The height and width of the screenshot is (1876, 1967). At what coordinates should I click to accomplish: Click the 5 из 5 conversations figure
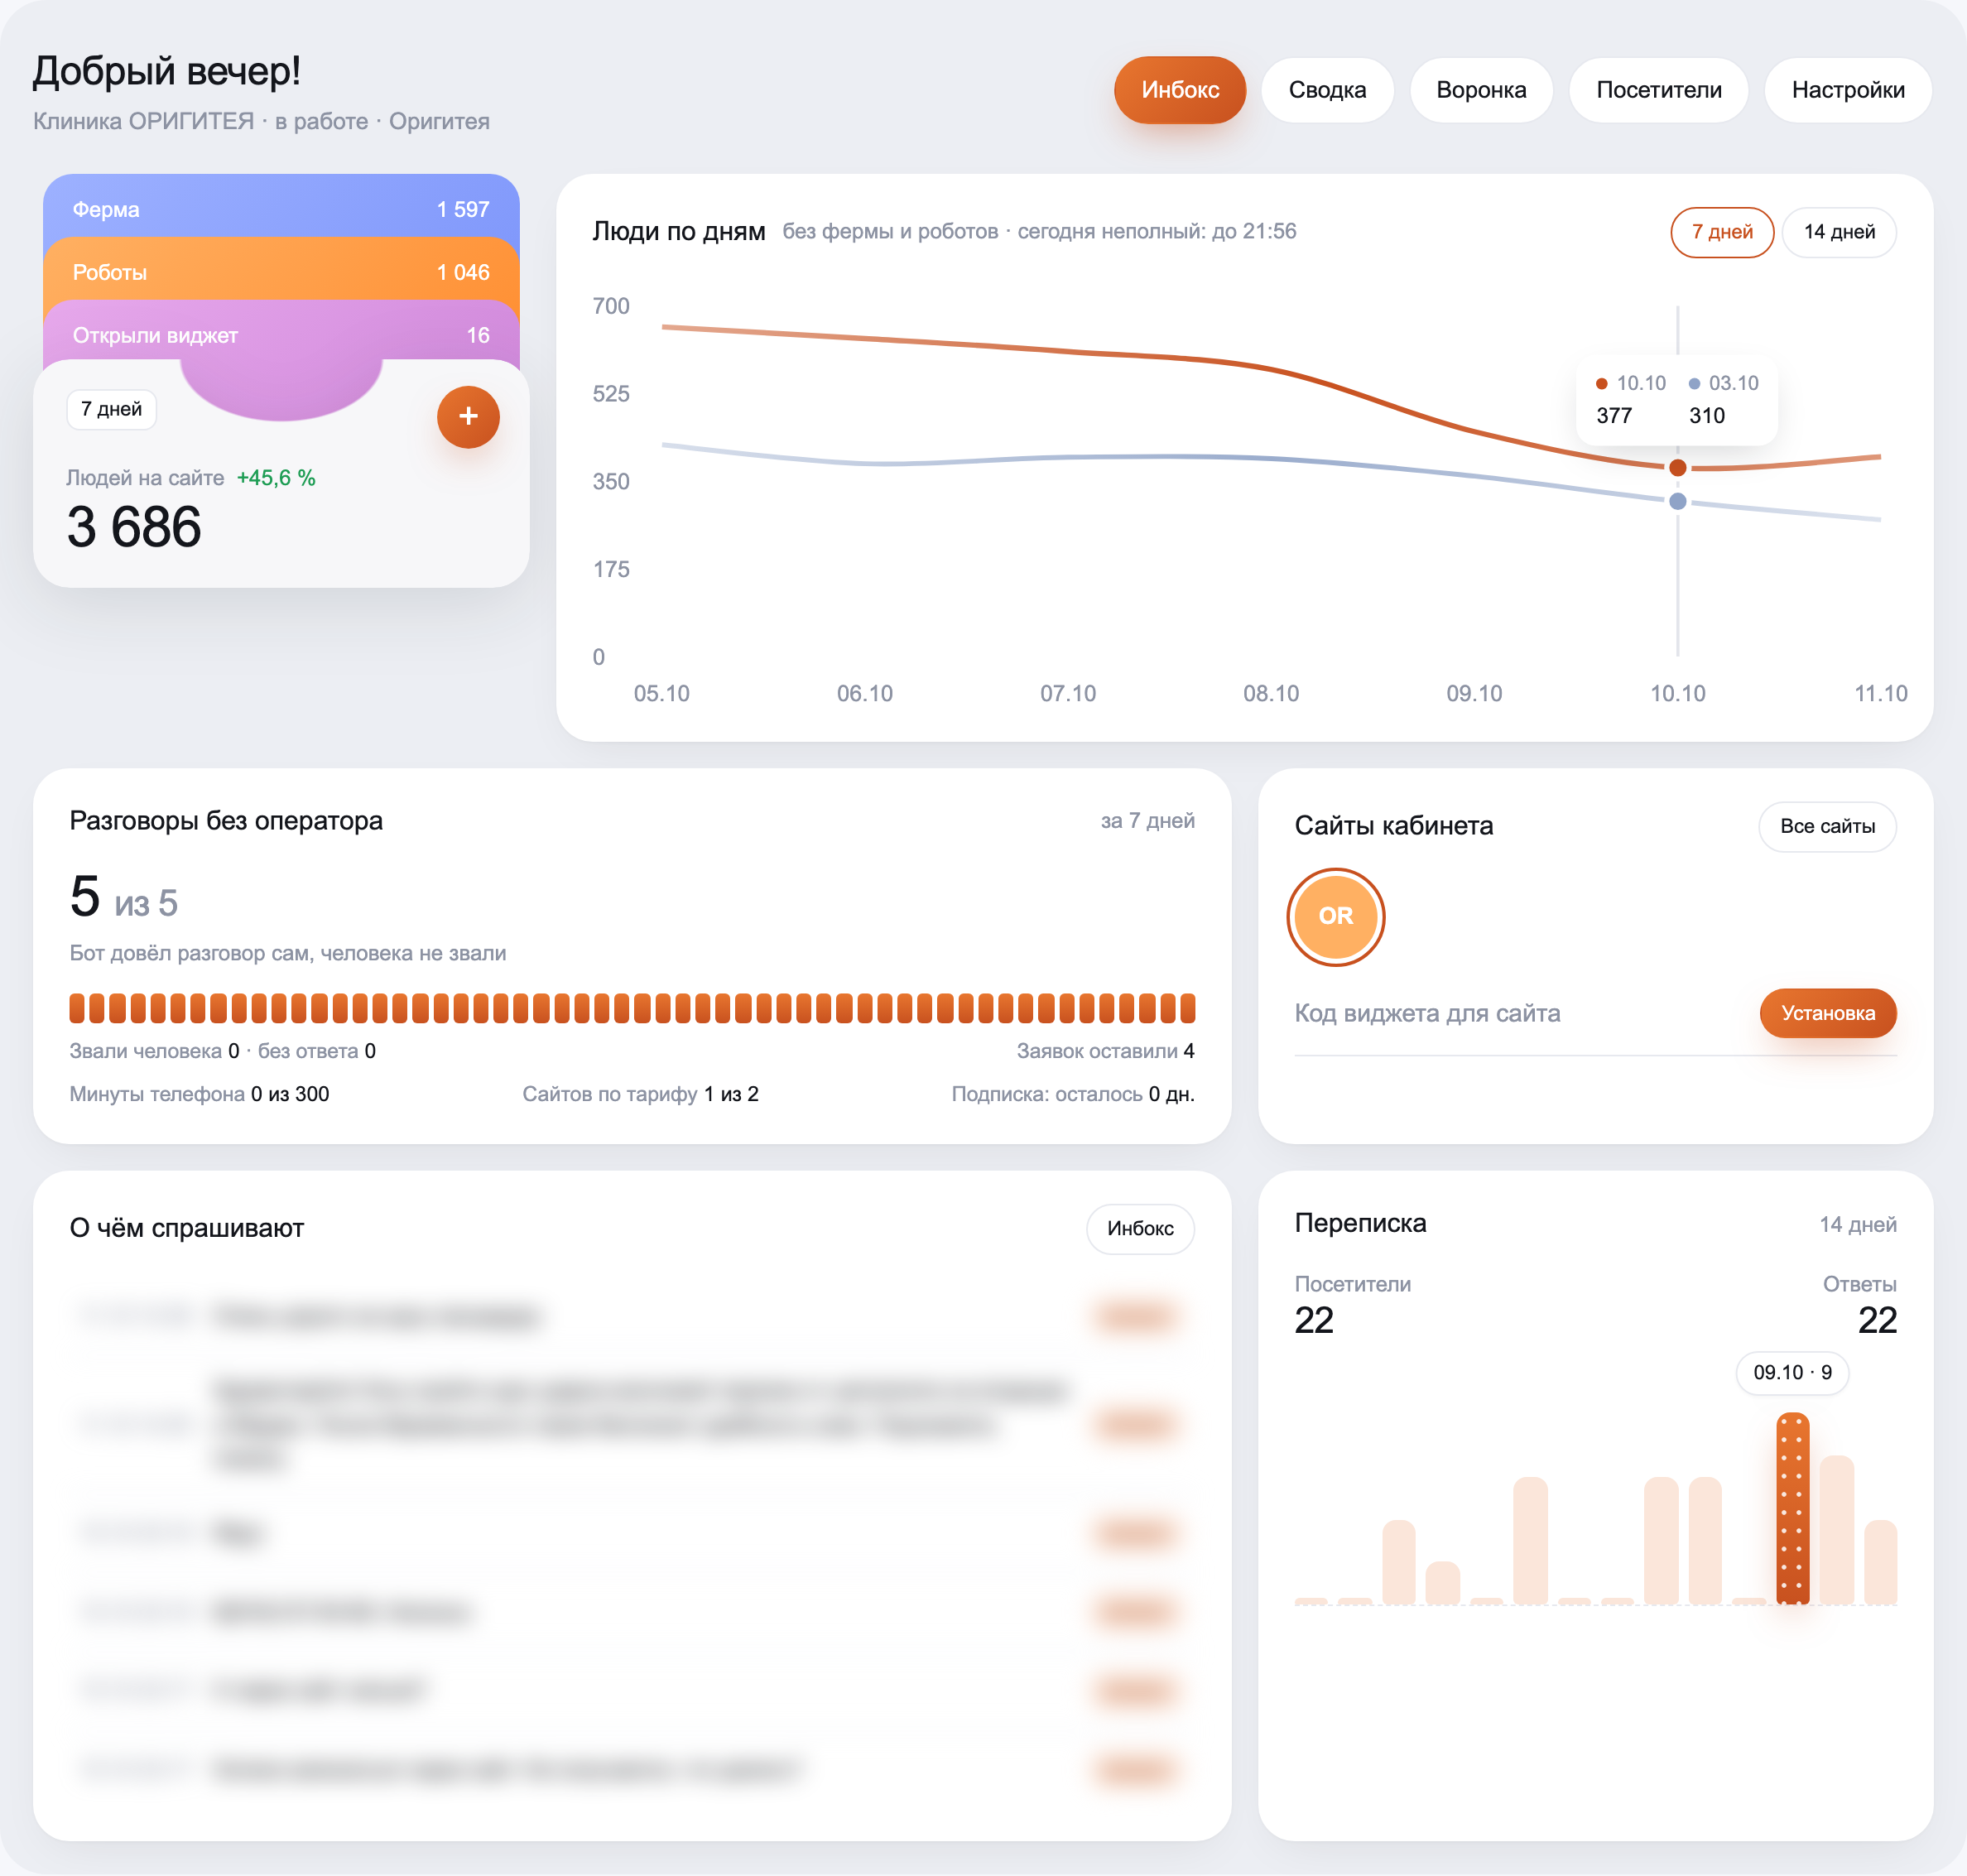[x=124, y=897]
